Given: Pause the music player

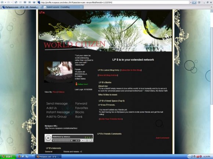Looking at the screenshot, I should tap(48, 138).
